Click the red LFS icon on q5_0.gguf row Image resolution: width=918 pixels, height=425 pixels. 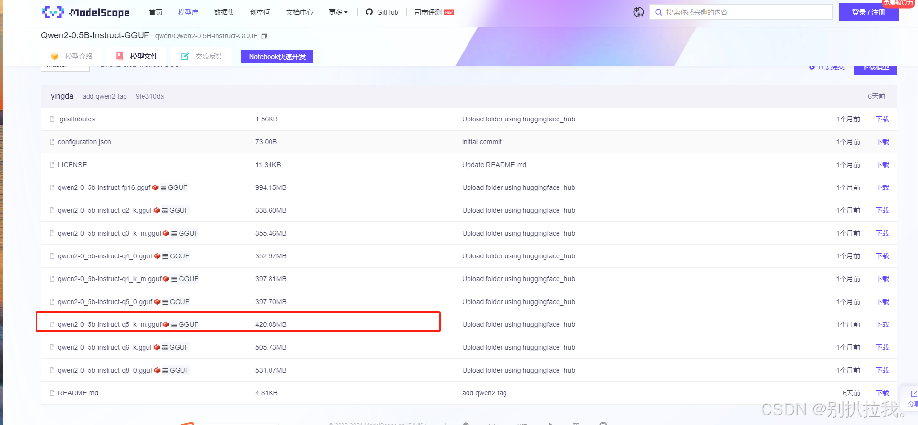(157, 302)
